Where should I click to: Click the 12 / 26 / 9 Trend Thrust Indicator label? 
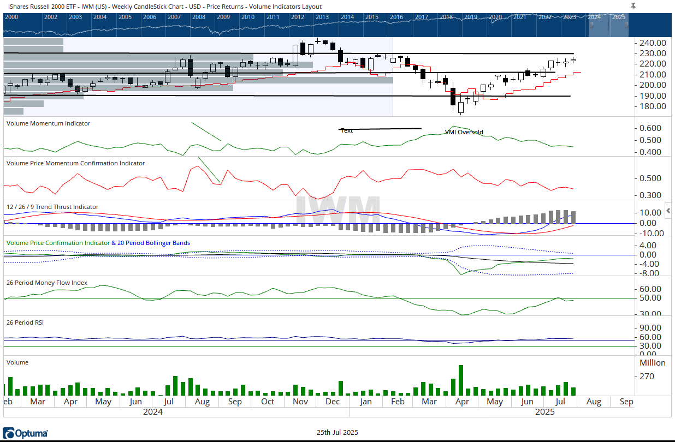(52, 207)
